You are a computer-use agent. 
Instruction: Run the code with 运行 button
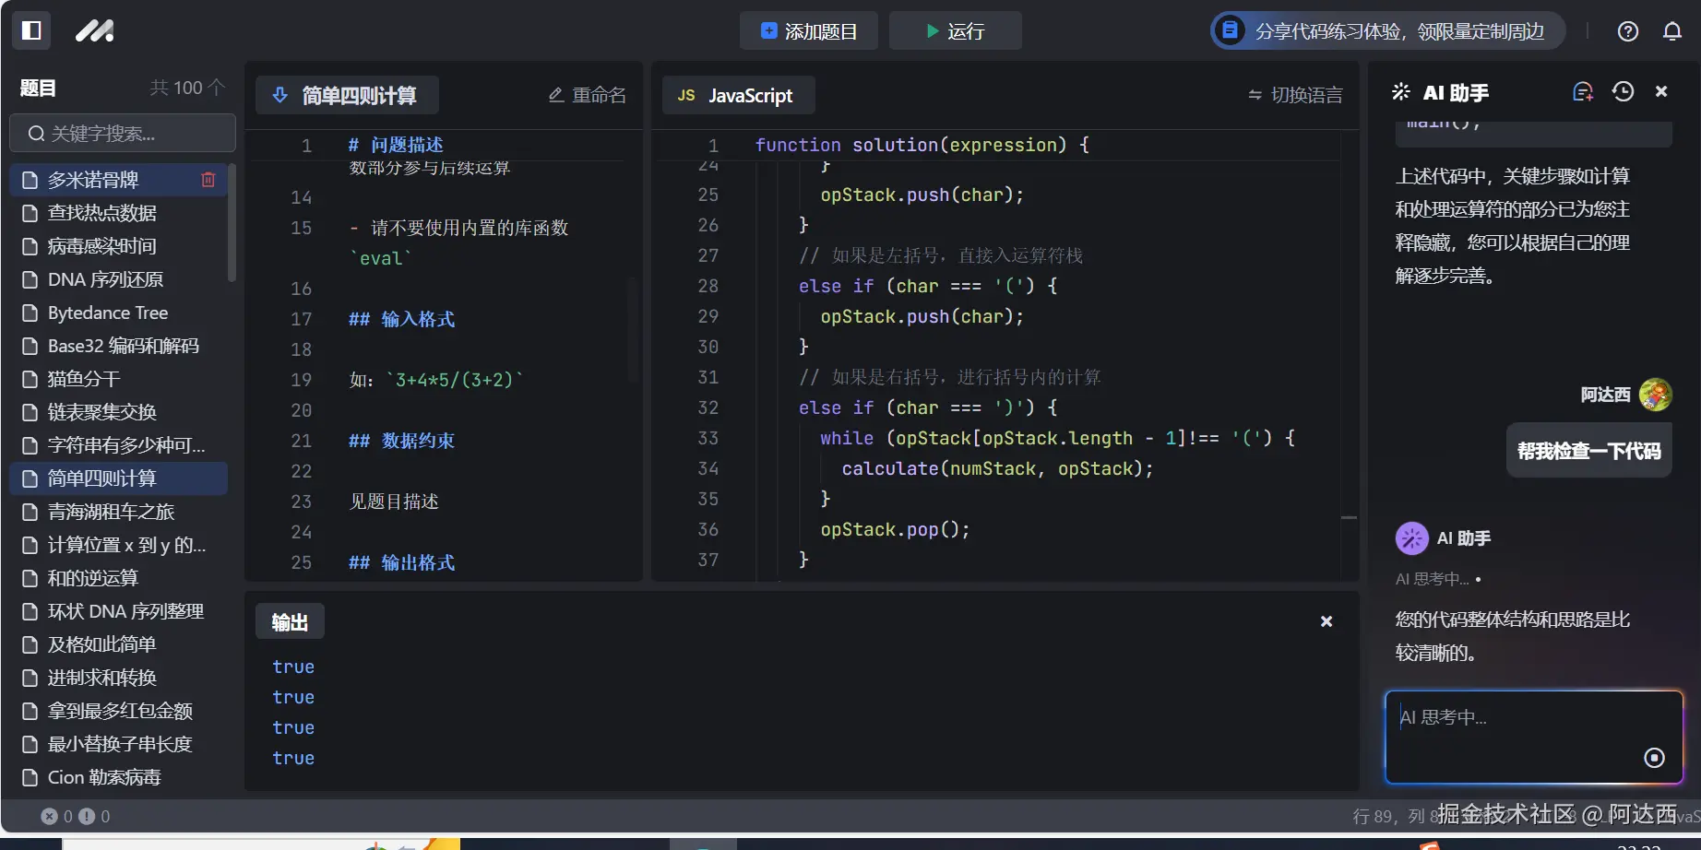coord(955,31)
